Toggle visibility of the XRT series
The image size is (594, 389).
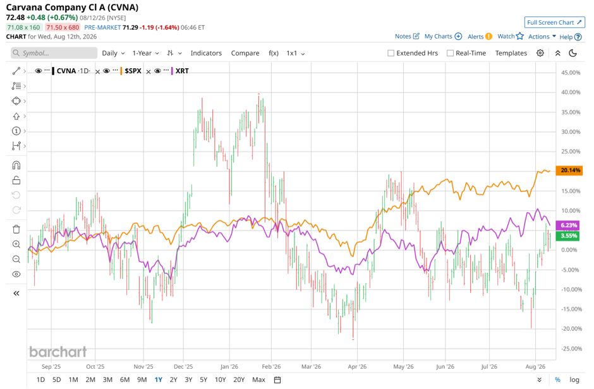157,71
